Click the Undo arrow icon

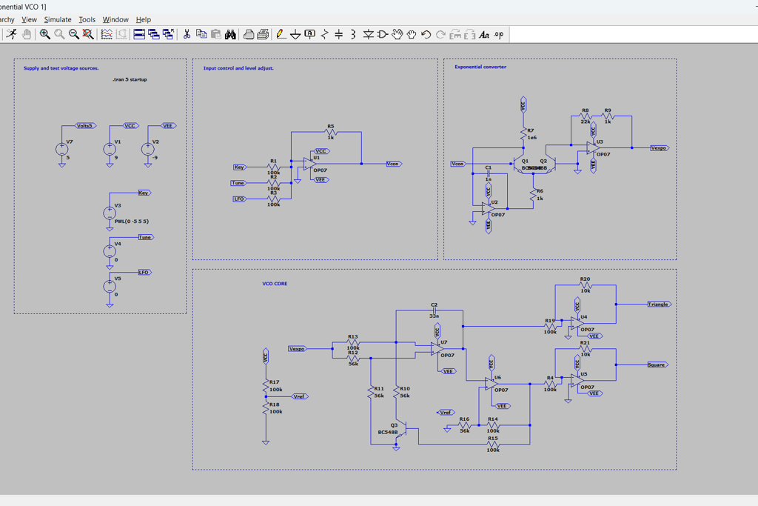point(426,34)
